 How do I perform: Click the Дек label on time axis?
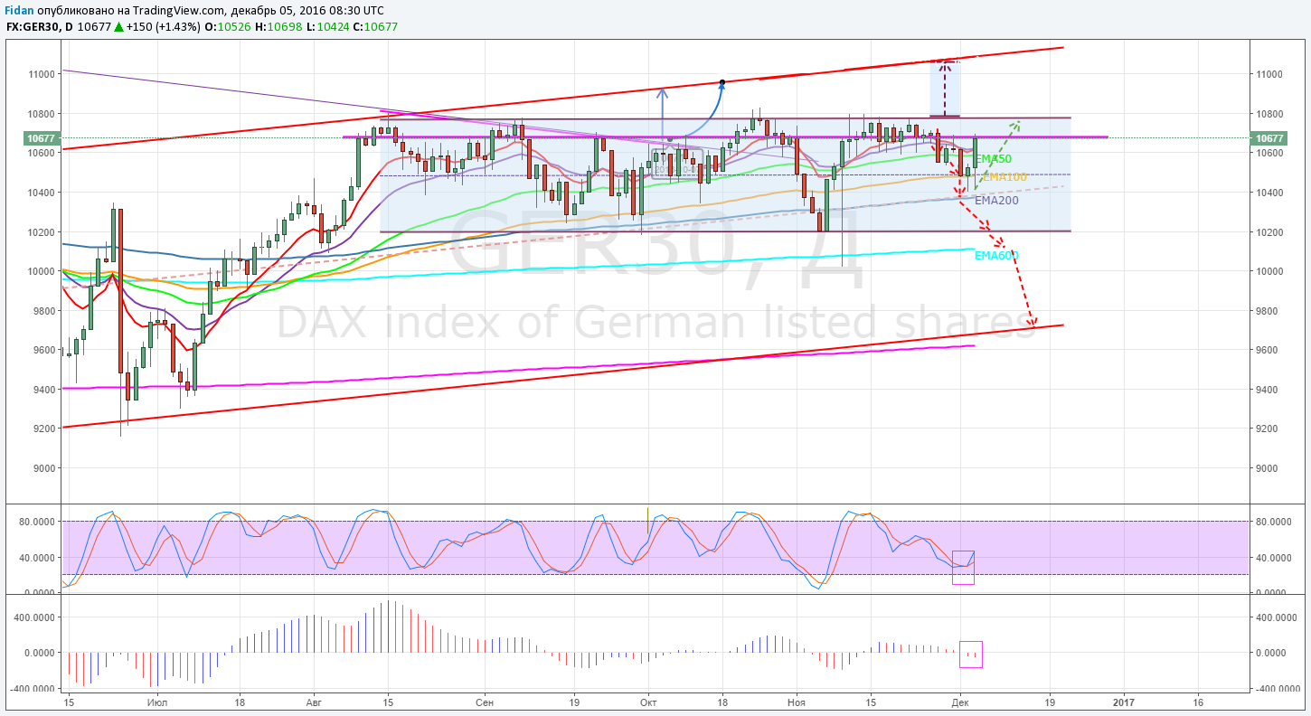960,702
